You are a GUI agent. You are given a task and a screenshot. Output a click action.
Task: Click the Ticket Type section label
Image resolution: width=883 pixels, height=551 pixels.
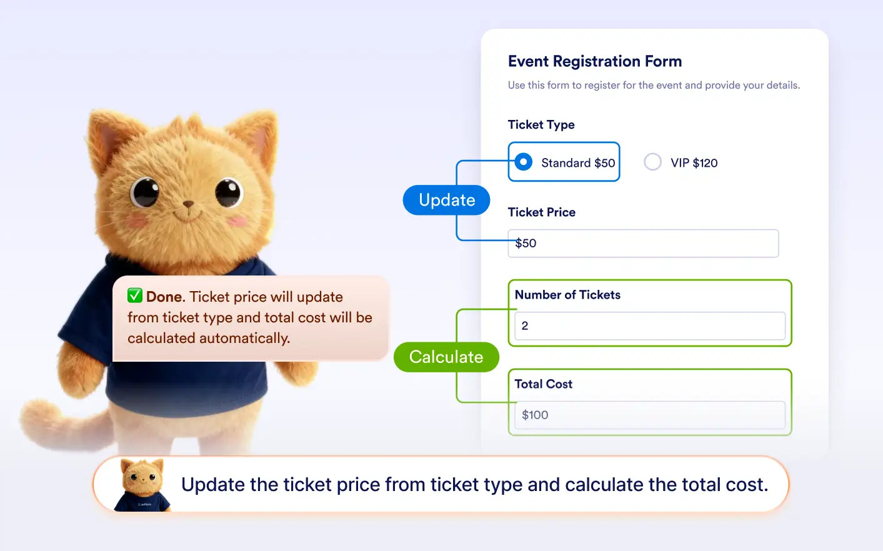[x=541, y=124]
